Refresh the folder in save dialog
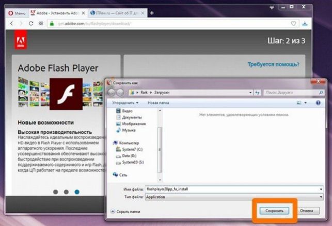 [257, 93]
